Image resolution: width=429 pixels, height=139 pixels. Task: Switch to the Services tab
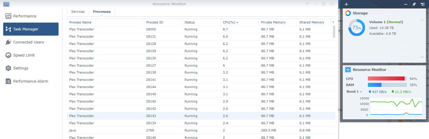click(x=78, y=12)
